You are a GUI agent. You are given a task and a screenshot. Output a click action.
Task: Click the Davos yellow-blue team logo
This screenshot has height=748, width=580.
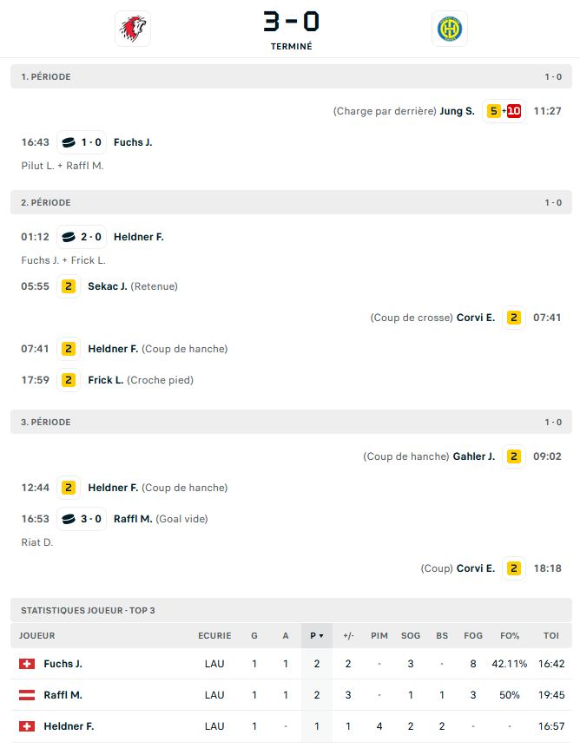(449, 29)
